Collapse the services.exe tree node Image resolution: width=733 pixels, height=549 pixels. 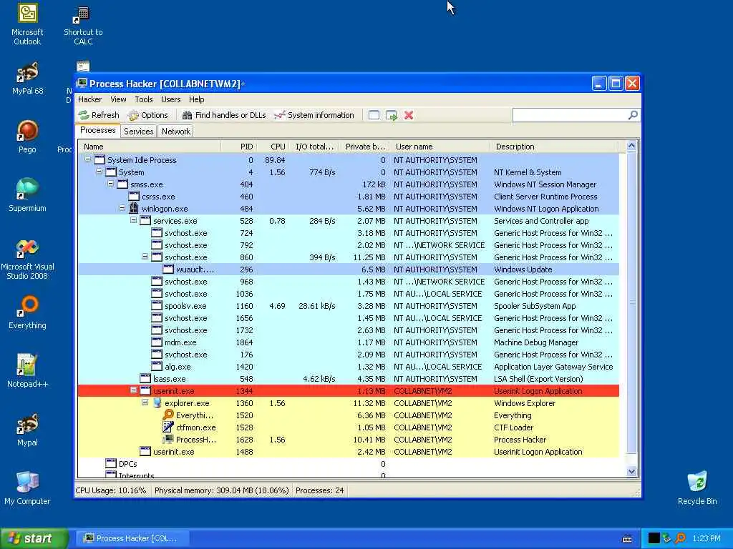(x=133, y=220)
